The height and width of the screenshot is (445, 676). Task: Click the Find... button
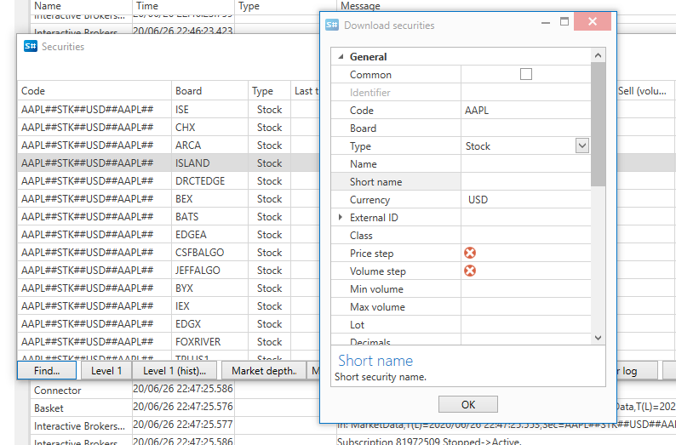[x=47, y=371]
